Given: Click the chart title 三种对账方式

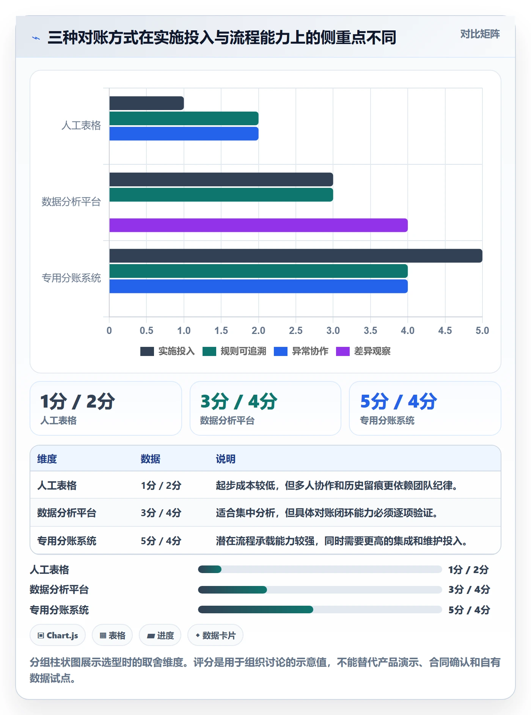Looking at the screenshot, I should (x=222, y=38).
